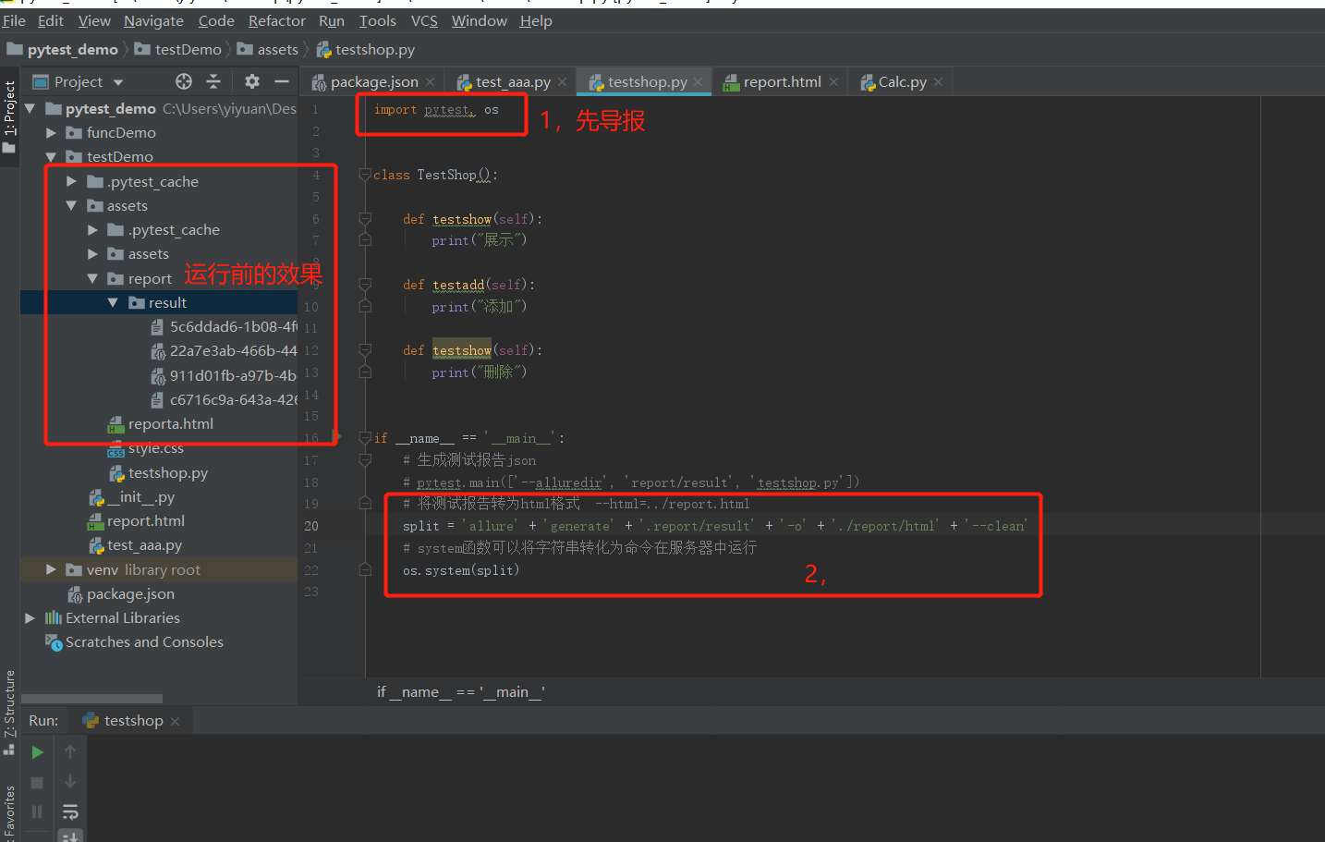Open the Code menu
Image resolution: width=1325 pixels, height=842 pixels.
coord(216,20)
